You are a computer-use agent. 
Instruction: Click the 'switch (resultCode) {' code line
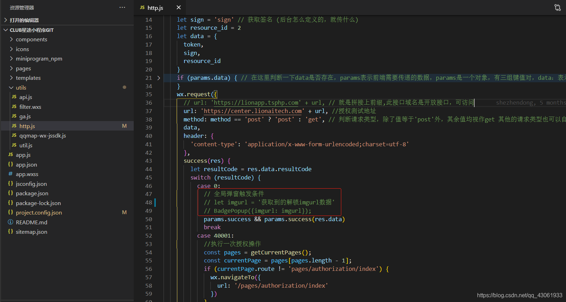(x=225, y=177)
